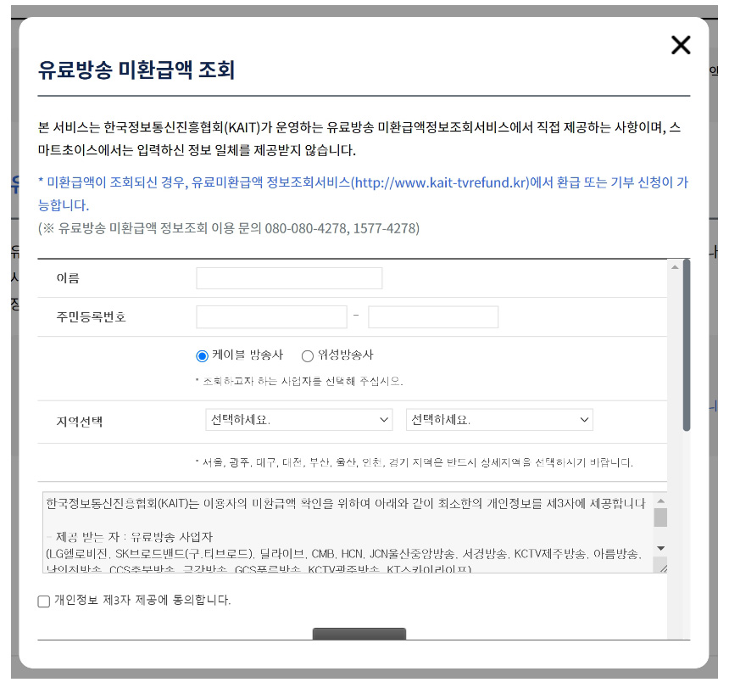Select the 케이블 방송사 radio button
This screenshot has width=729, height=688.
[200, 355]
